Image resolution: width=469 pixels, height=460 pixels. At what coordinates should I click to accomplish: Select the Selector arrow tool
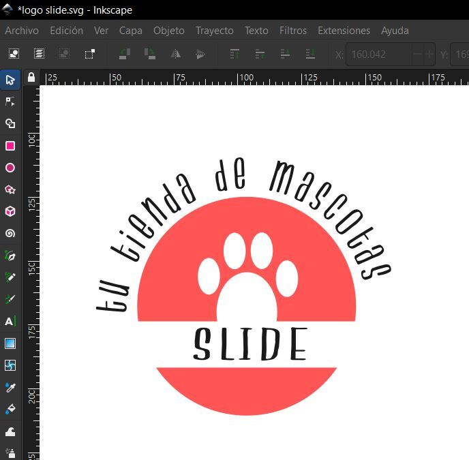pos(10,80)
